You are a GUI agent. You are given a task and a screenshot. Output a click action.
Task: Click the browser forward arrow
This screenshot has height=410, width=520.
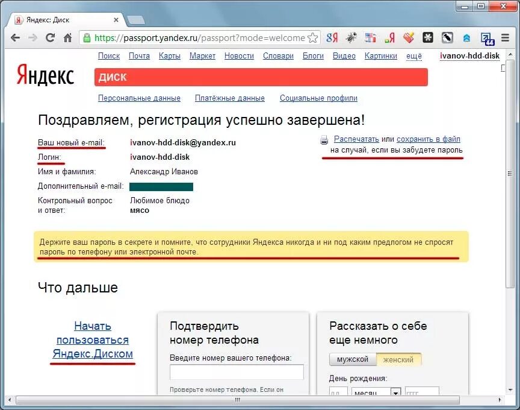[32, 38]
